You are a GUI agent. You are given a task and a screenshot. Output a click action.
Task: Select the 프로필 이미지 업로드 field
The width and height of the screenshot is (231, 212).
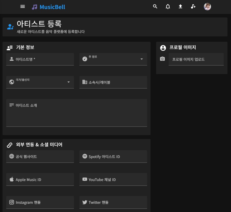[196, 59]
